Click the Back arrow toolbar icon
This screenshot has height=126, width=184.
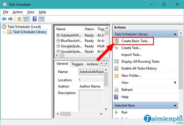point(4,19)
